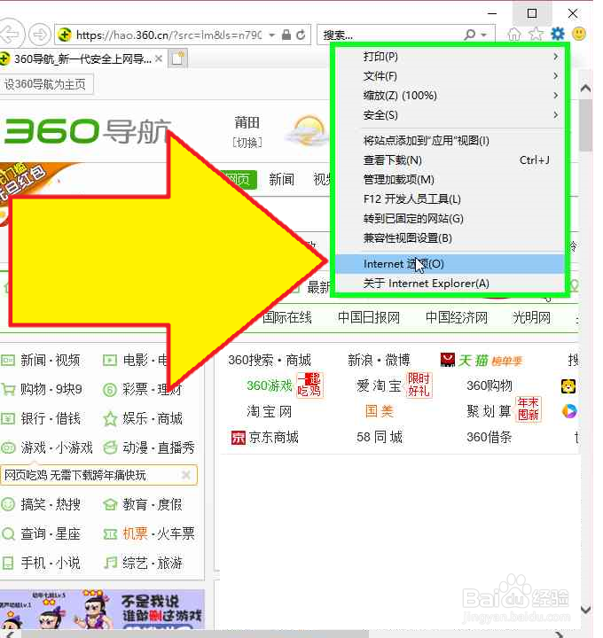Viewport: 603px width, 638px height.
Task: Click the 搞笑 · 热搜 smiley icon
Action: 8,504
